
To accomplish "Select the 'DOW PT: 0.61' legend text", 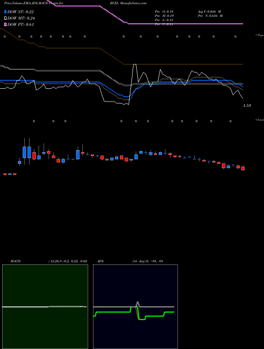I will (x=21, y=24).
